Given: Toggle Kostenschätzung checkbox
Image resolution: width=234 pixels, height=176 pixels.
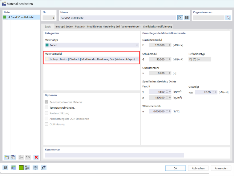Looking at the screenshot, I should (x=46, y=113).
